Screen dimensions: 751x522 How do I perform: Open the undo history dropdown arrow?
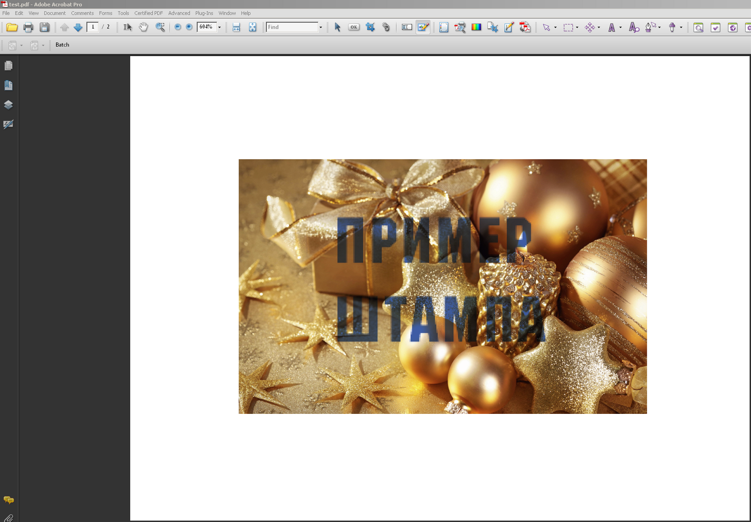(x=22, y=46)
